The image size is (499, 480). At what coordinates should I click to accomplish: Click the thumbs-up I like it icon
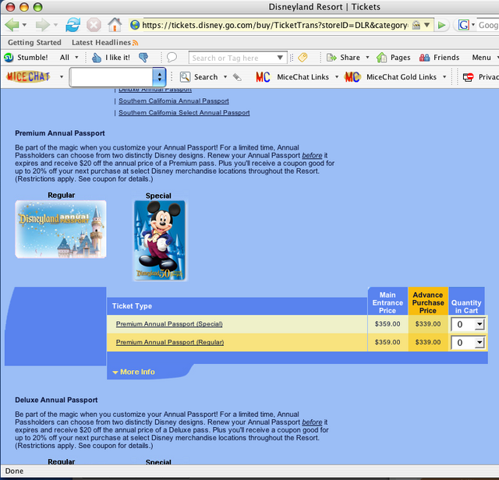click(x=96, y=58)
